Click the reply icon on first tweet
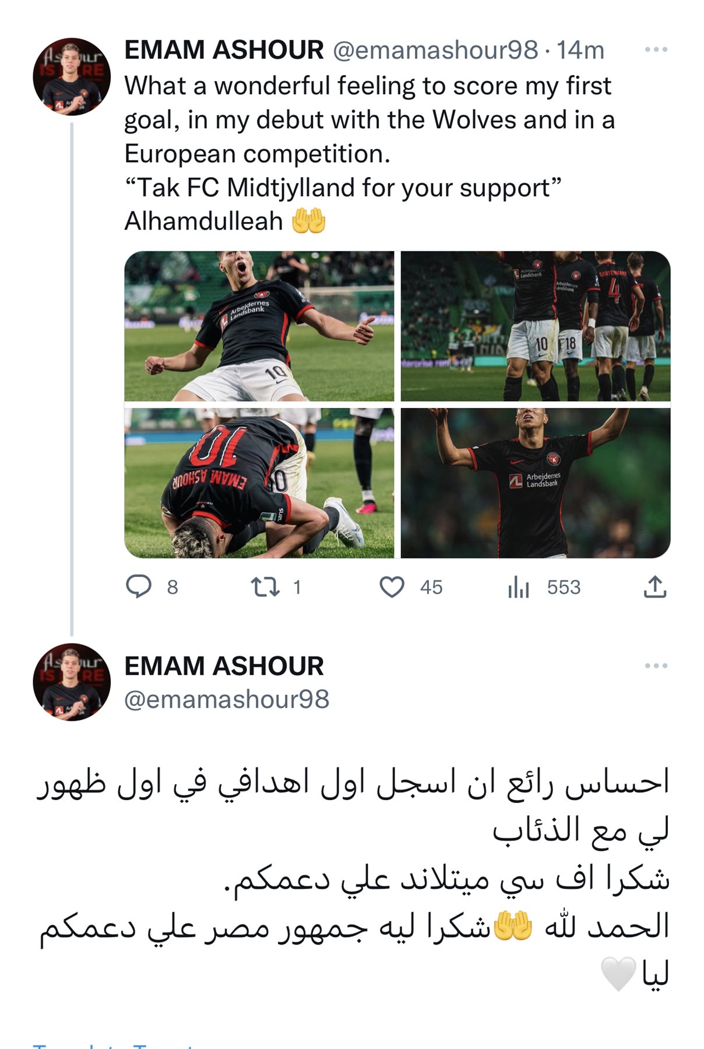Screen dimensions: 704x1049 (139, 586)
